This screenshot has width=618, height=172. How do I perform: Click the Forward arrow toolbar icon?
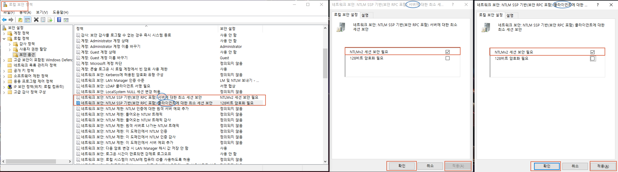click(11, 20)
